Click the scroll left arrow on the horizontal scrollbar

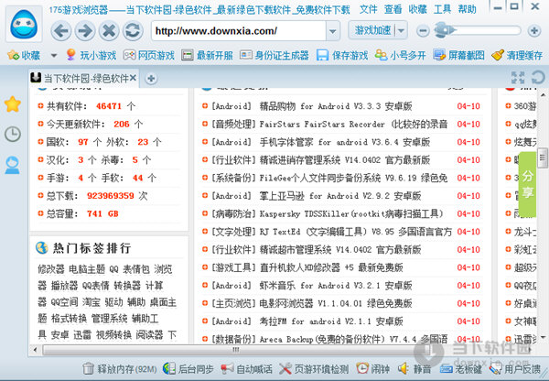point(35,350)
